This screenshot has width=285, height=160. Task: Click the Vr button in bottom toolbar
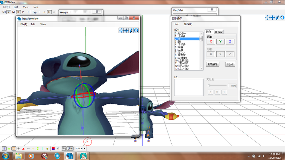coord(58,149)
